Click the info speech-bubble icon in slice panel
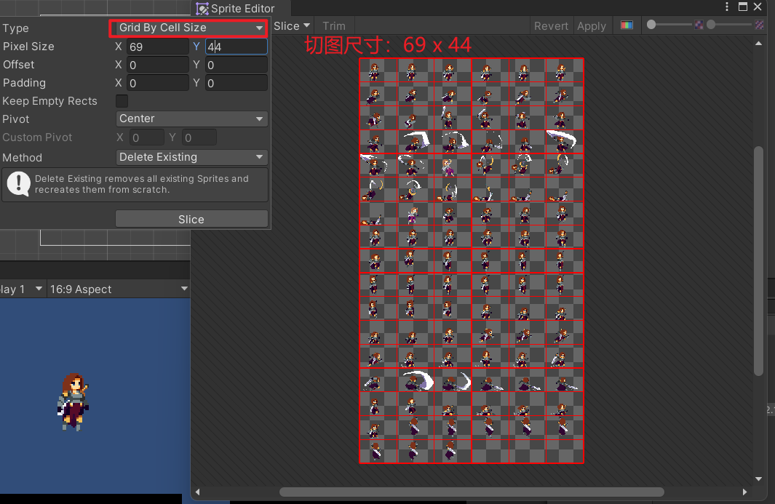 [x=18, y=184]
